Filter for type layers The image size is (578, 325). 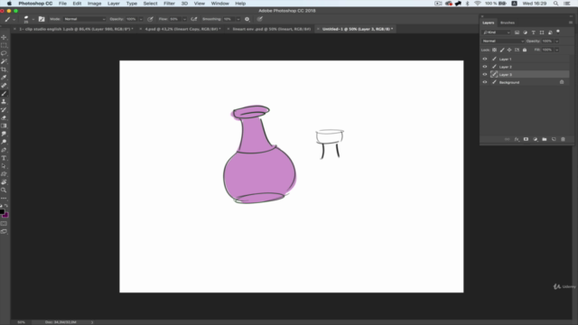click(534, 32)
